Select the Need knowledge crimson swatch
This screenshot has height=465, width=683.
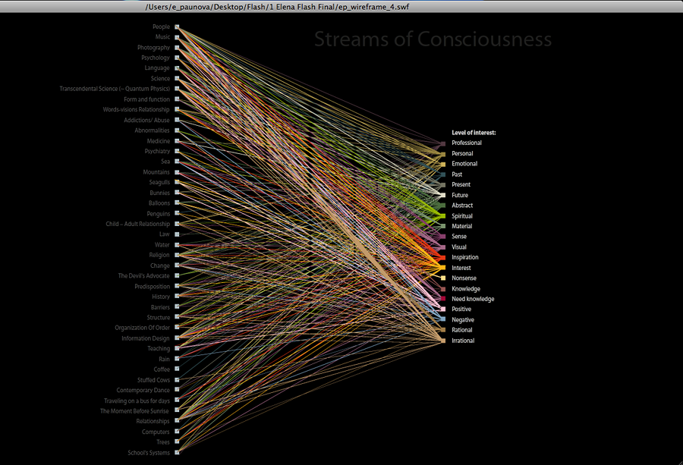[x=443, y=299]
